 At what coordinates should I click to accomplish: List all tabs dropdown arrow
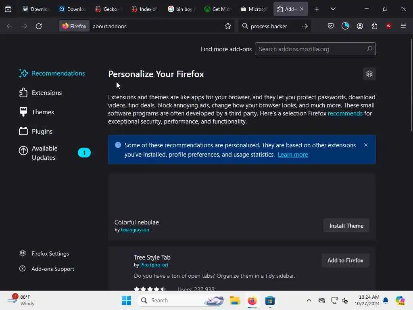click(333, 9)
